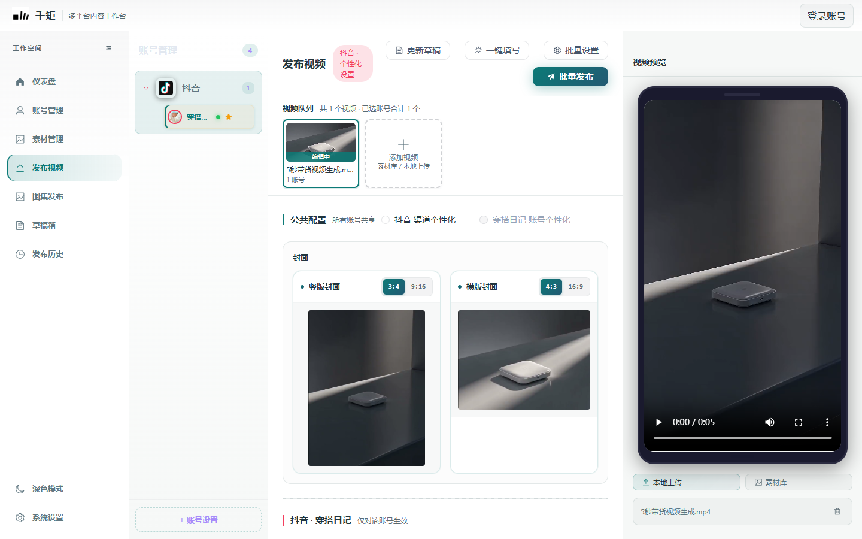Open 草稿箱 drafts
This screenshot has width=862, height=539.
click(64, 225)
